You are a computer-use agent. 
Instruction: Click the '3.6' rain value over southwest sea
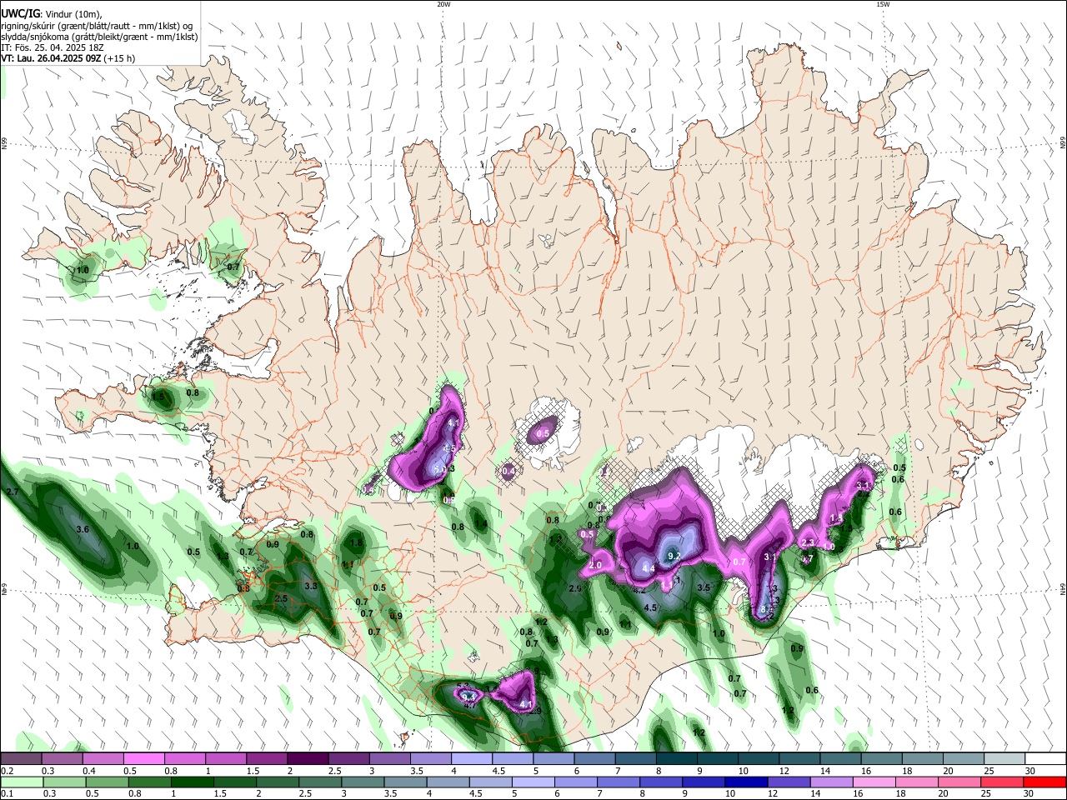coord(83,530)
